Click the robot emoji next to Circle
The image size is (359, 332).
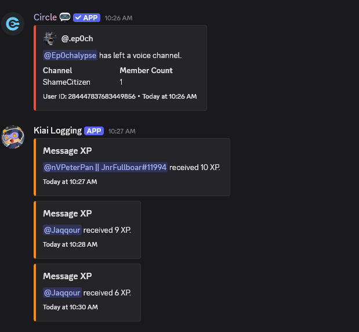[x=65, y=17]
